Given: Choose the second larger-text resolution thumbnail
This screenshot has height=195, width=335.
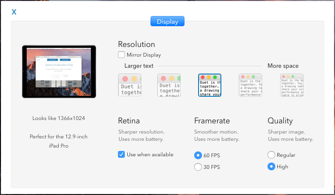Looking at the screenshot, I should pyautogui.click(x=169, y=85).
